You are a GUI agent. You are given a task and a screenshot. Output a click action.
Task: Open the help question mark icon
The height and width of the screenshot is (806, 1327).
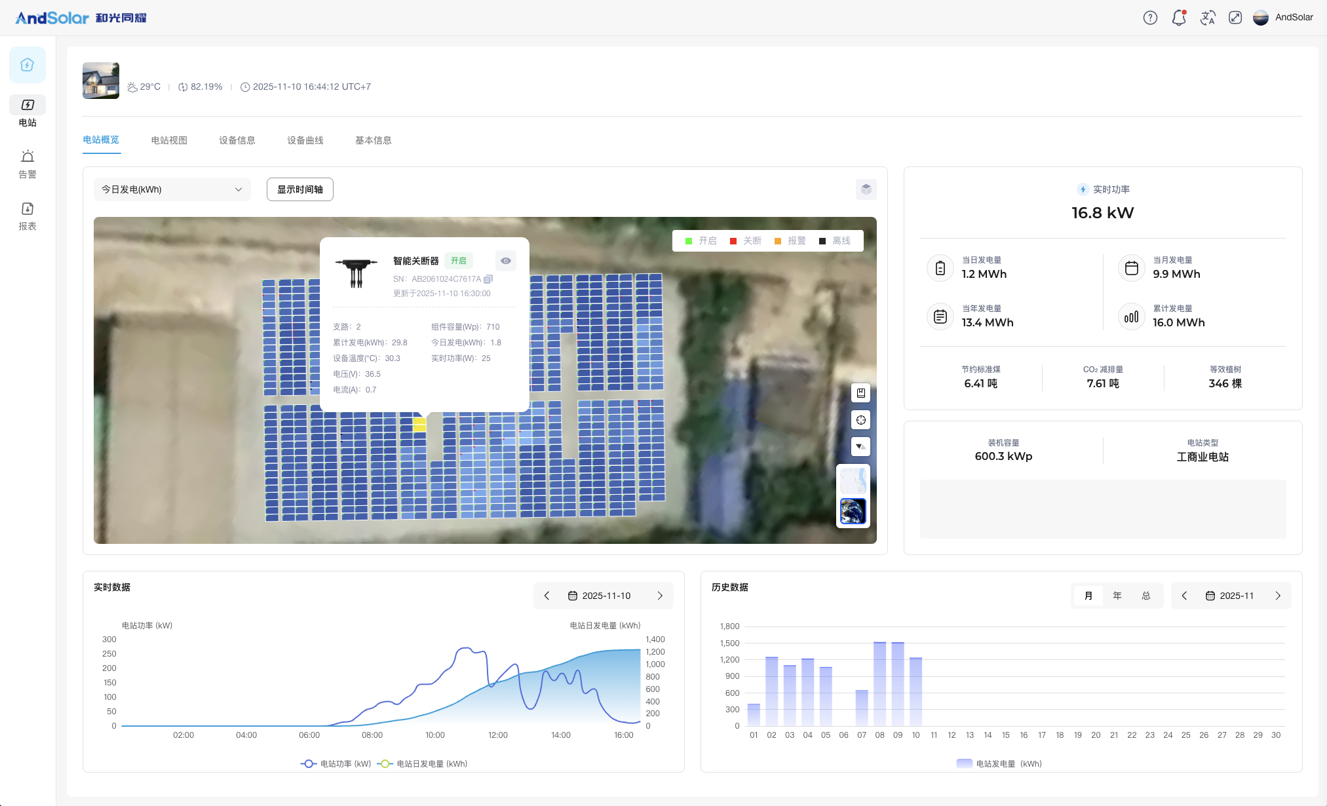point(1150,18)
